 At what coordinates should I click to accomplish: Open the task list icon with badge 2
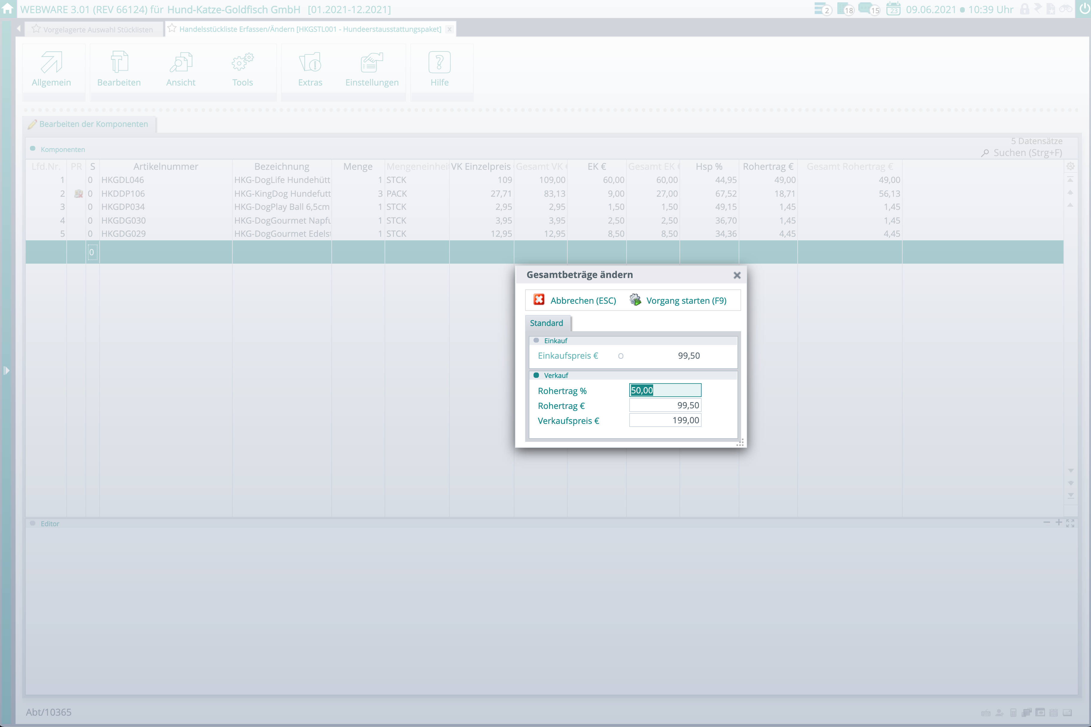point(823,9)
